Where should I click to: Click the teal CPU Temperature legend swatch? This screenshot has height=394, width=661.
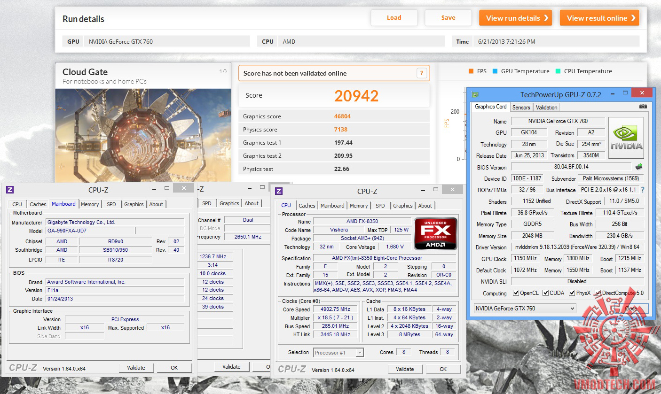[x=558, y=71]
